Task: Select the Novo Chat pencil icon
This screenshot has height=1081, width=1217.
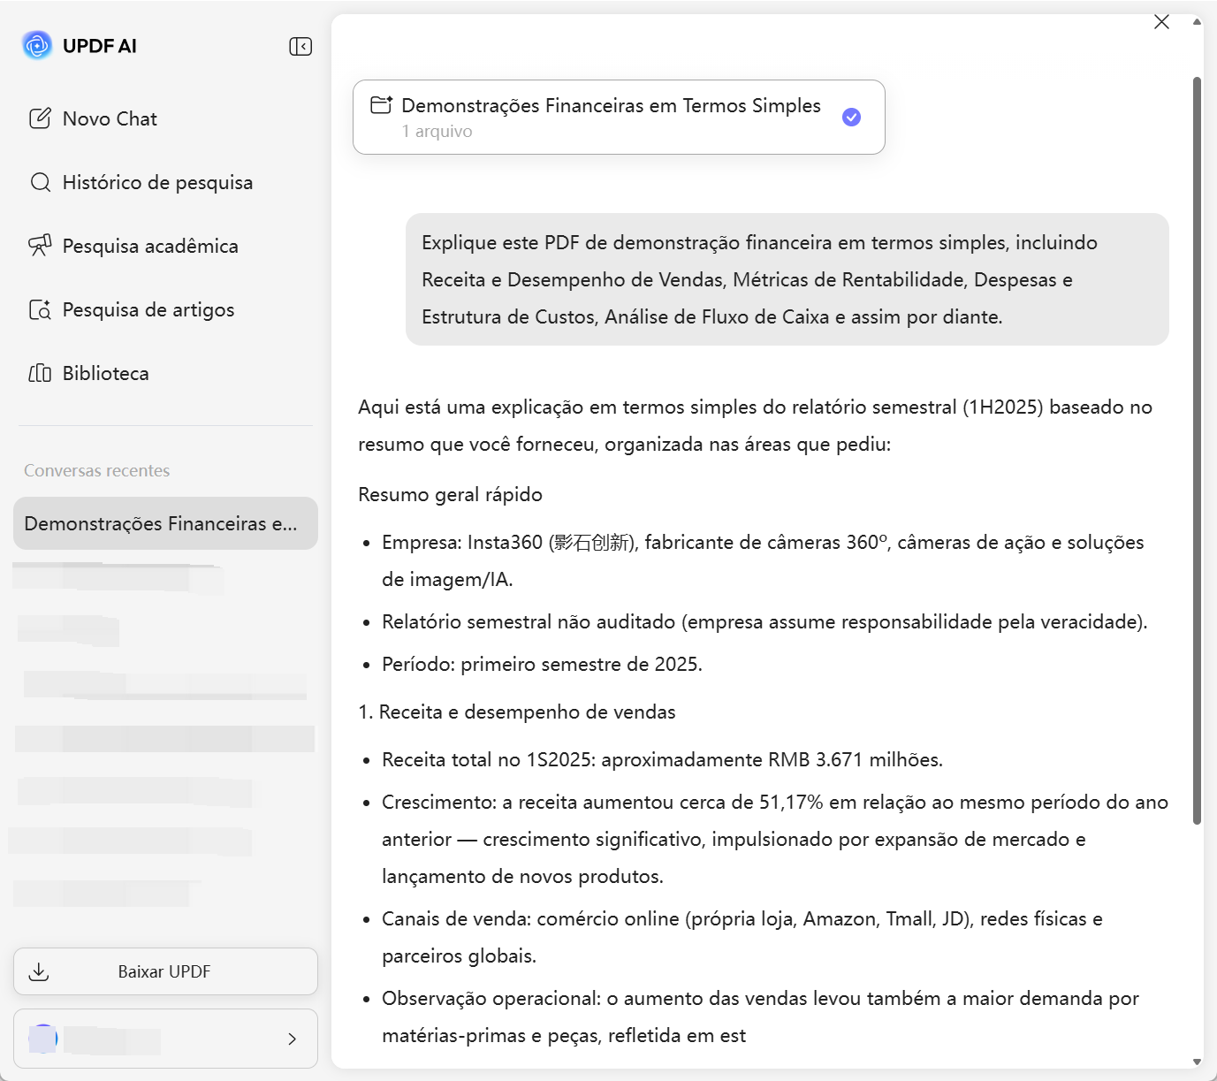Action: click(x=40, y=118)
